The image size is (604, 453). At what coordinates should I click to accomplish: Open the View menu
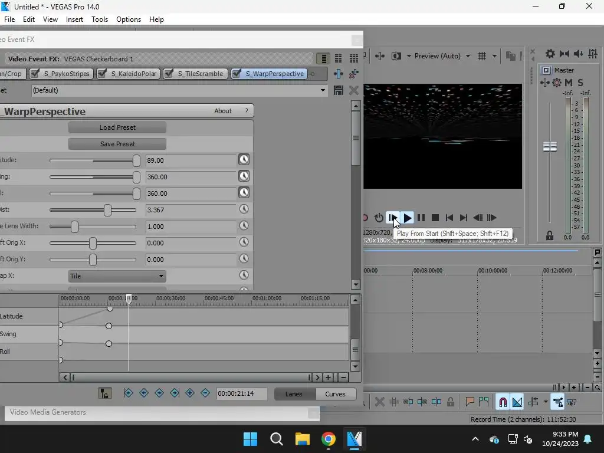coord(50,19)
